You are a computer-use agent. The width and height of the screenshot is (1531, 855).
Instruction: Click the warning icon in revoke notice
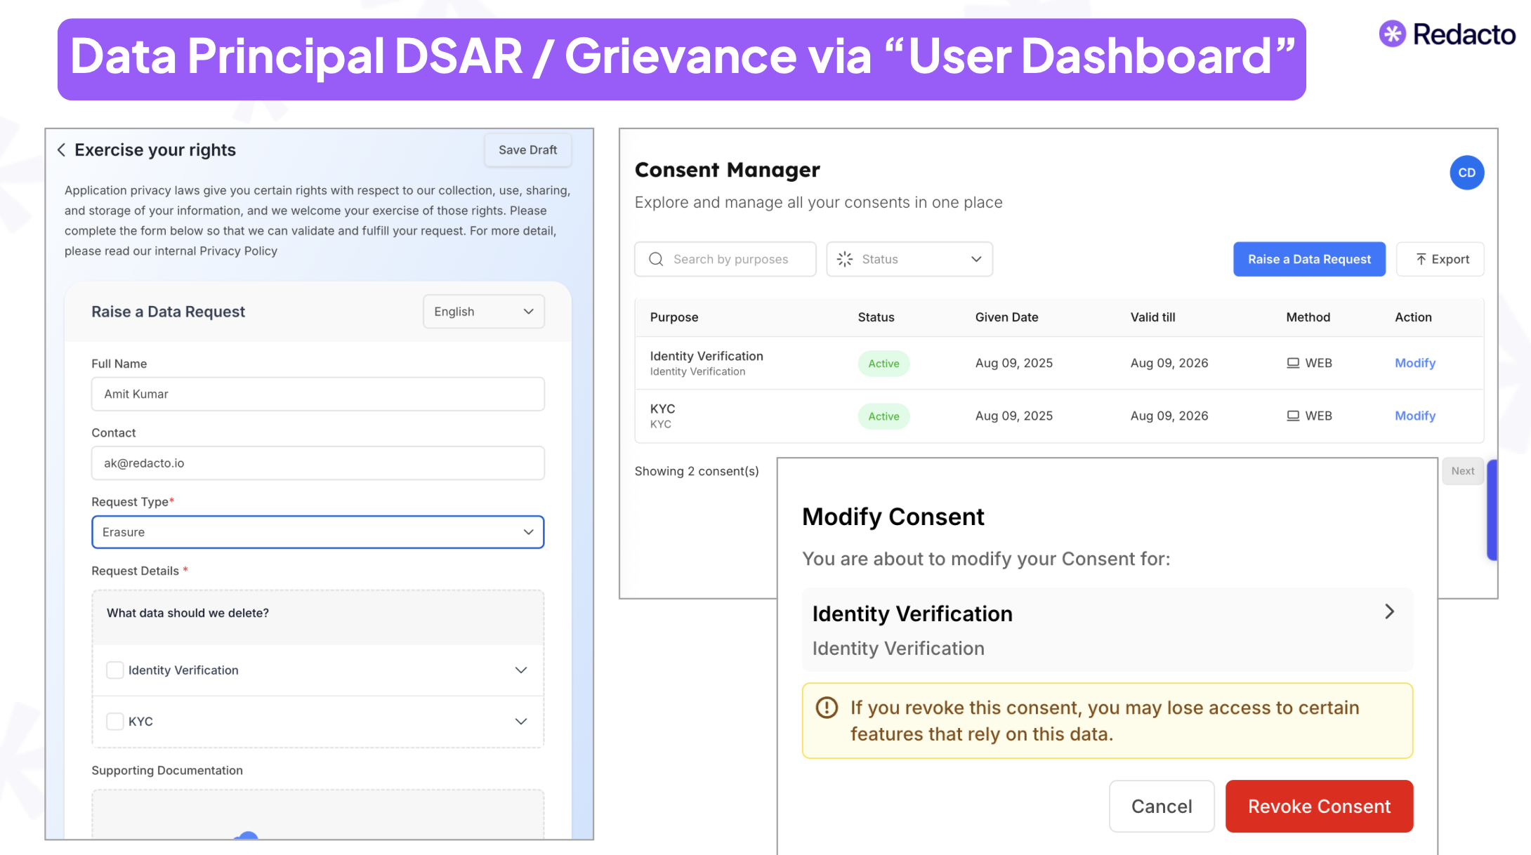pos(827,708)
